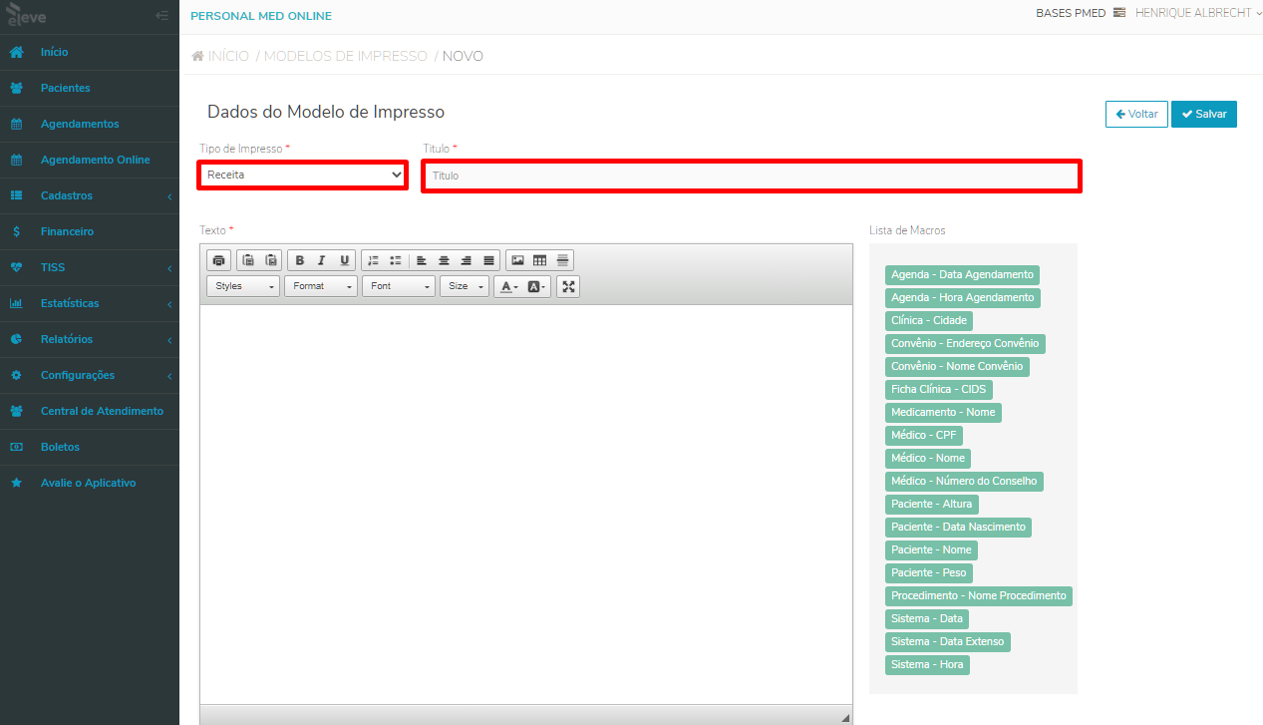Click the Título input field
This screenshot has height=725, width=1263.
(752, 176)
